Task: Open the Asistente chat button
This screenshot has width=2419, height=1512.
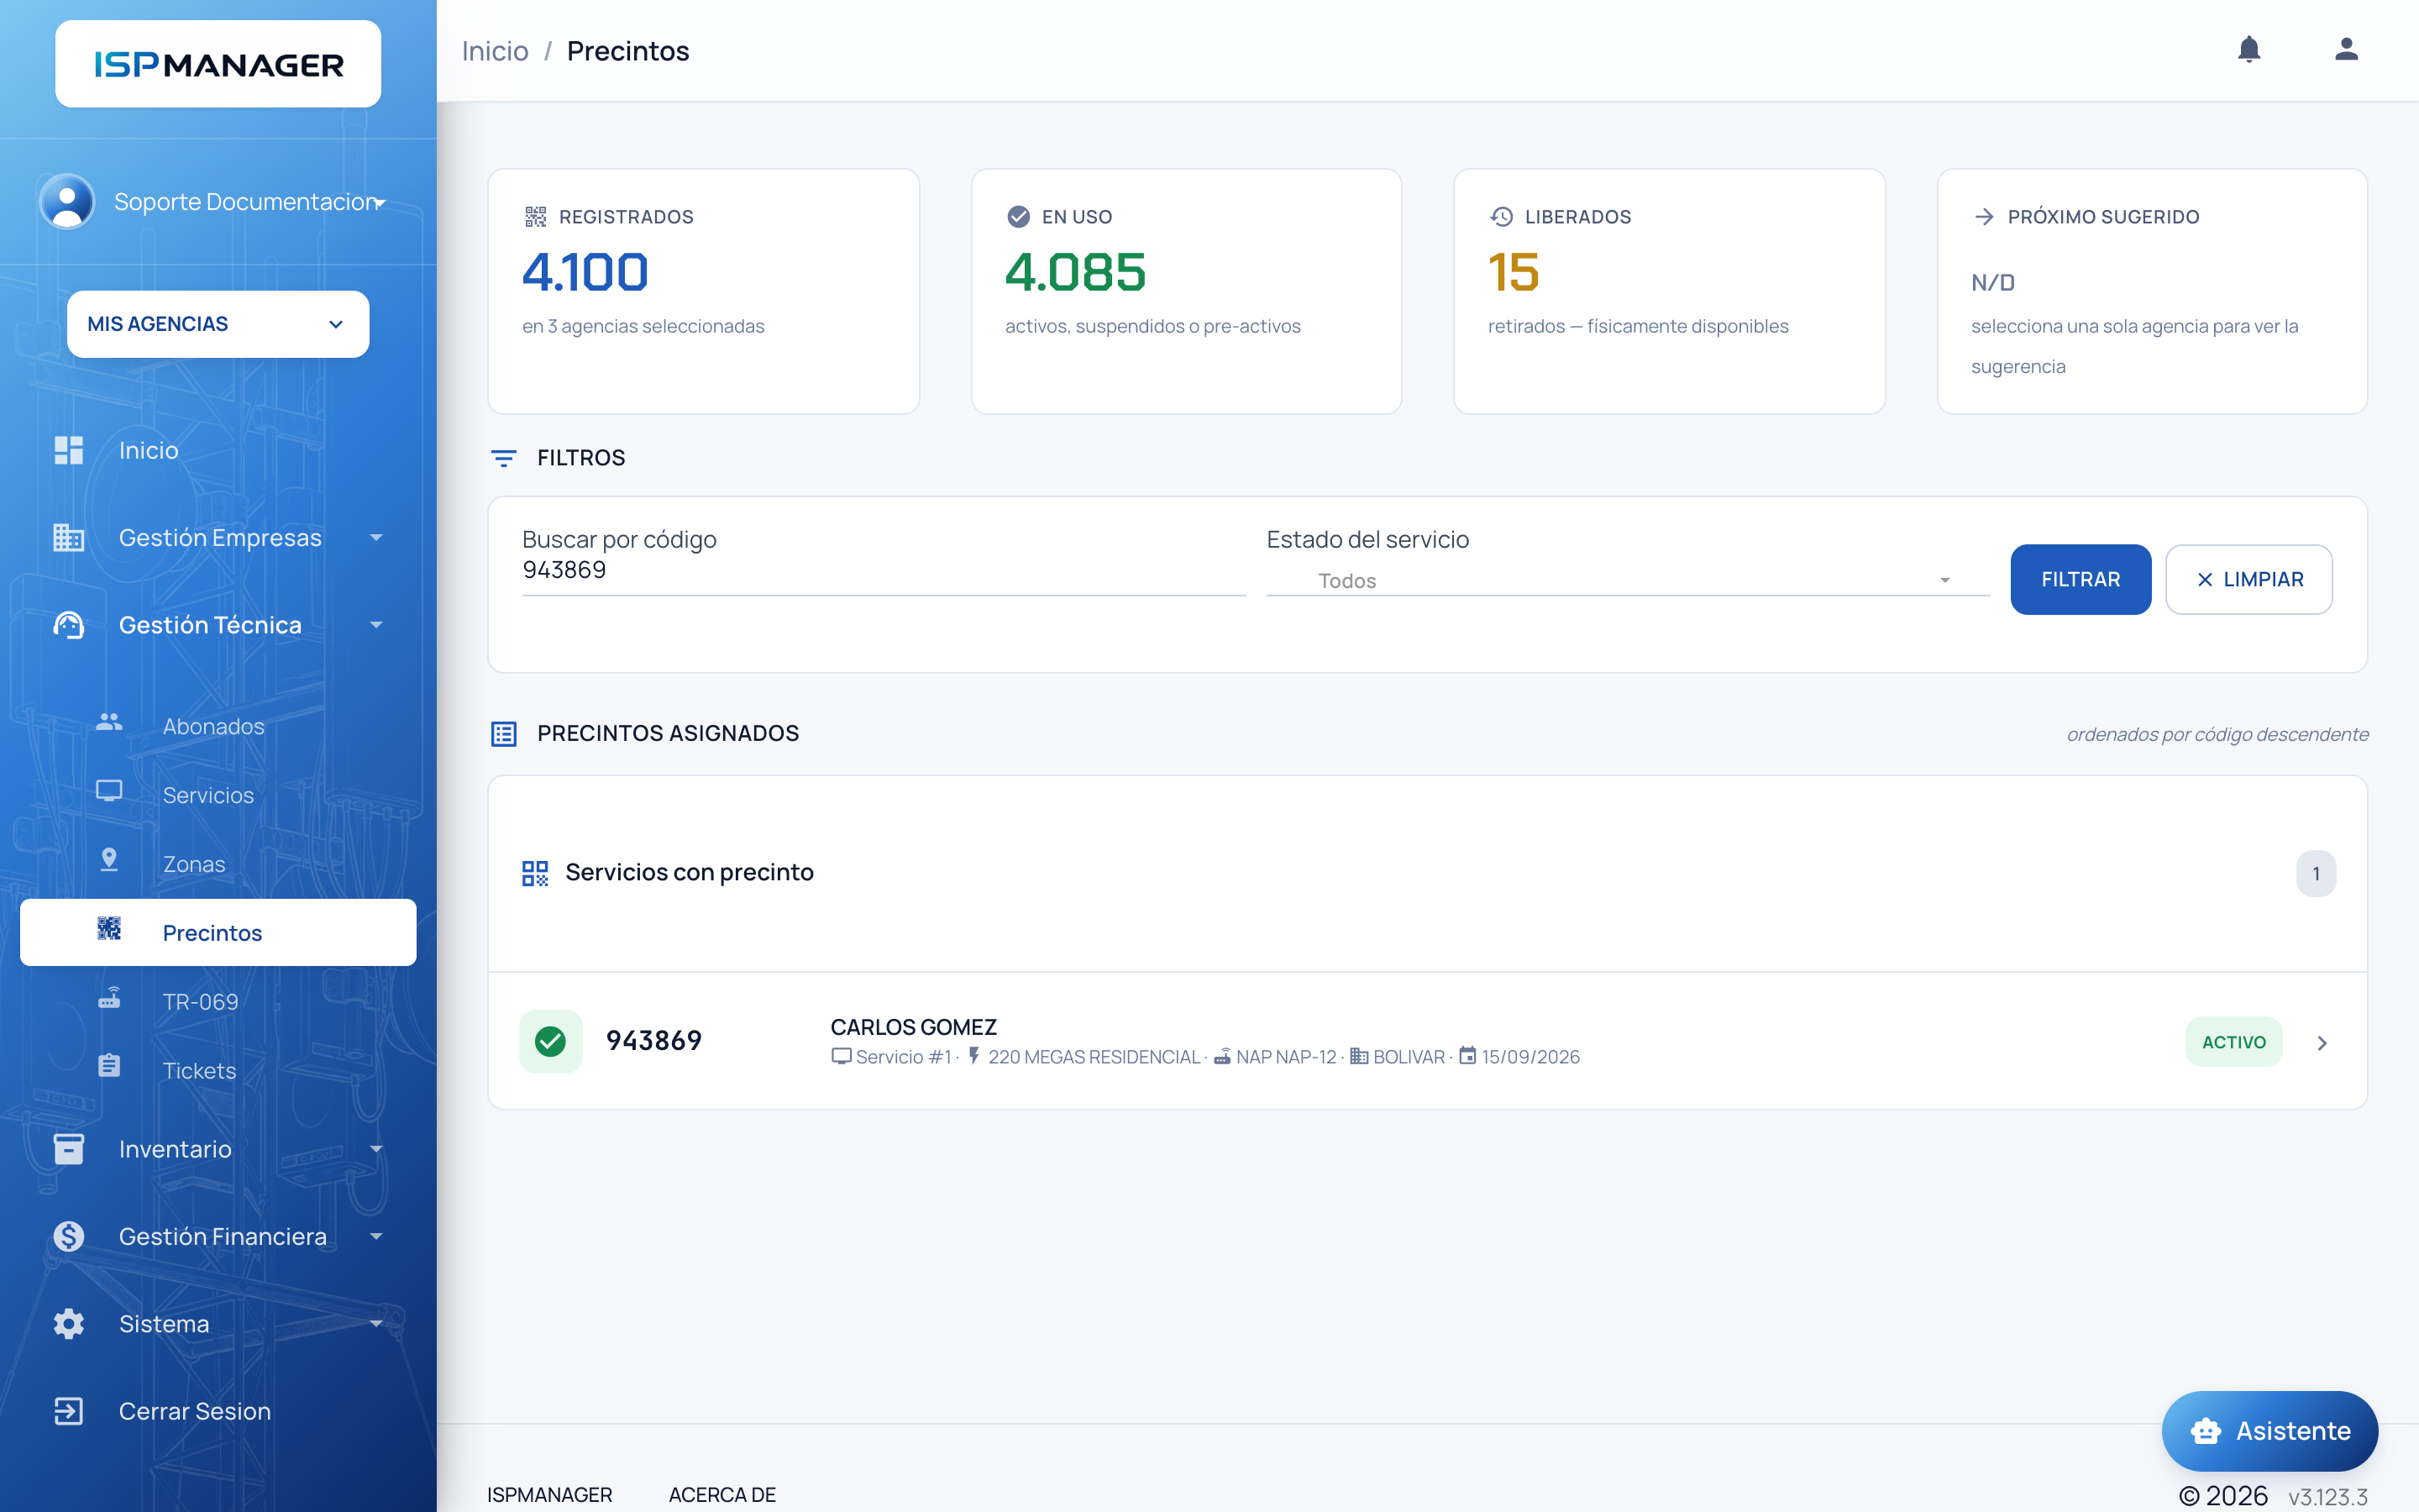Action: tap(2269, 1431)
